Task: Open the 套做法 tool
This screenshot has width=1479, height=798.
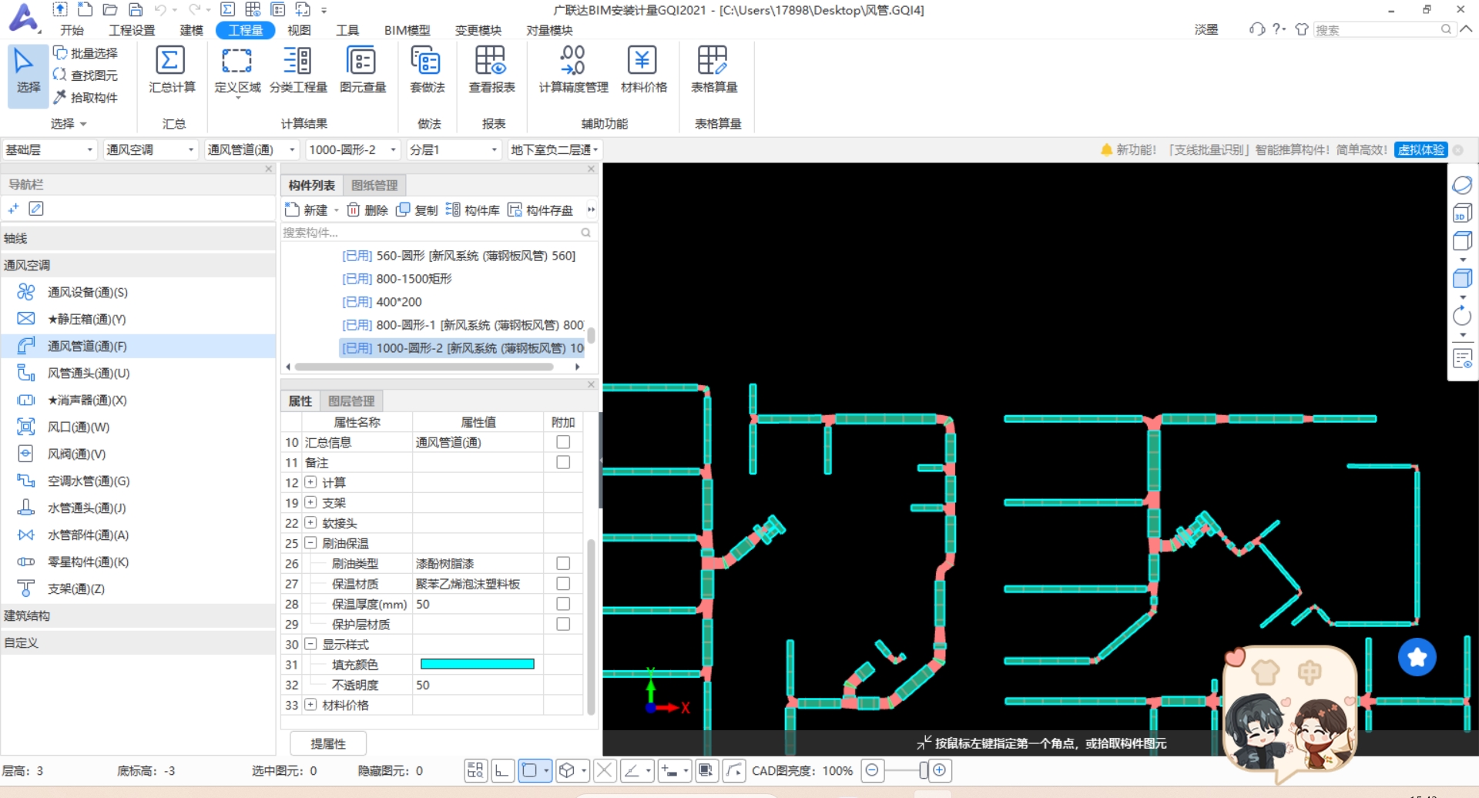Action: pos(426,69)
